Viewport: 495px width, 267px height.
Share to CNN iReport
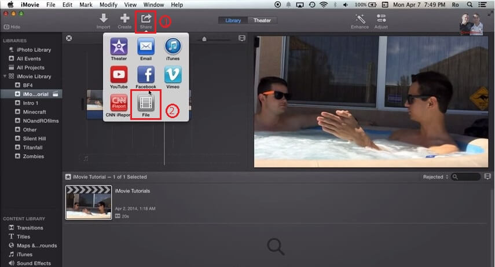point(118,105)
